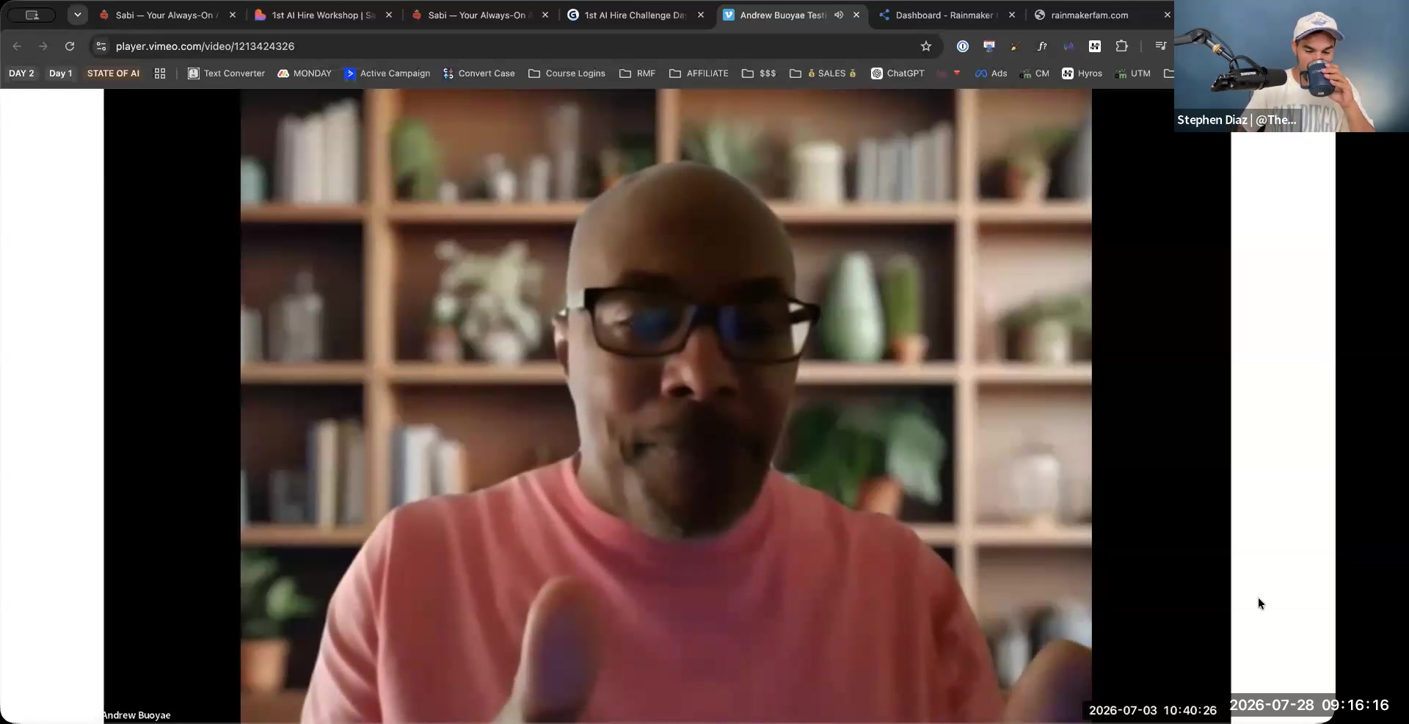Close the 1st AI Hire Workshop tab

(x=389, y=15)
